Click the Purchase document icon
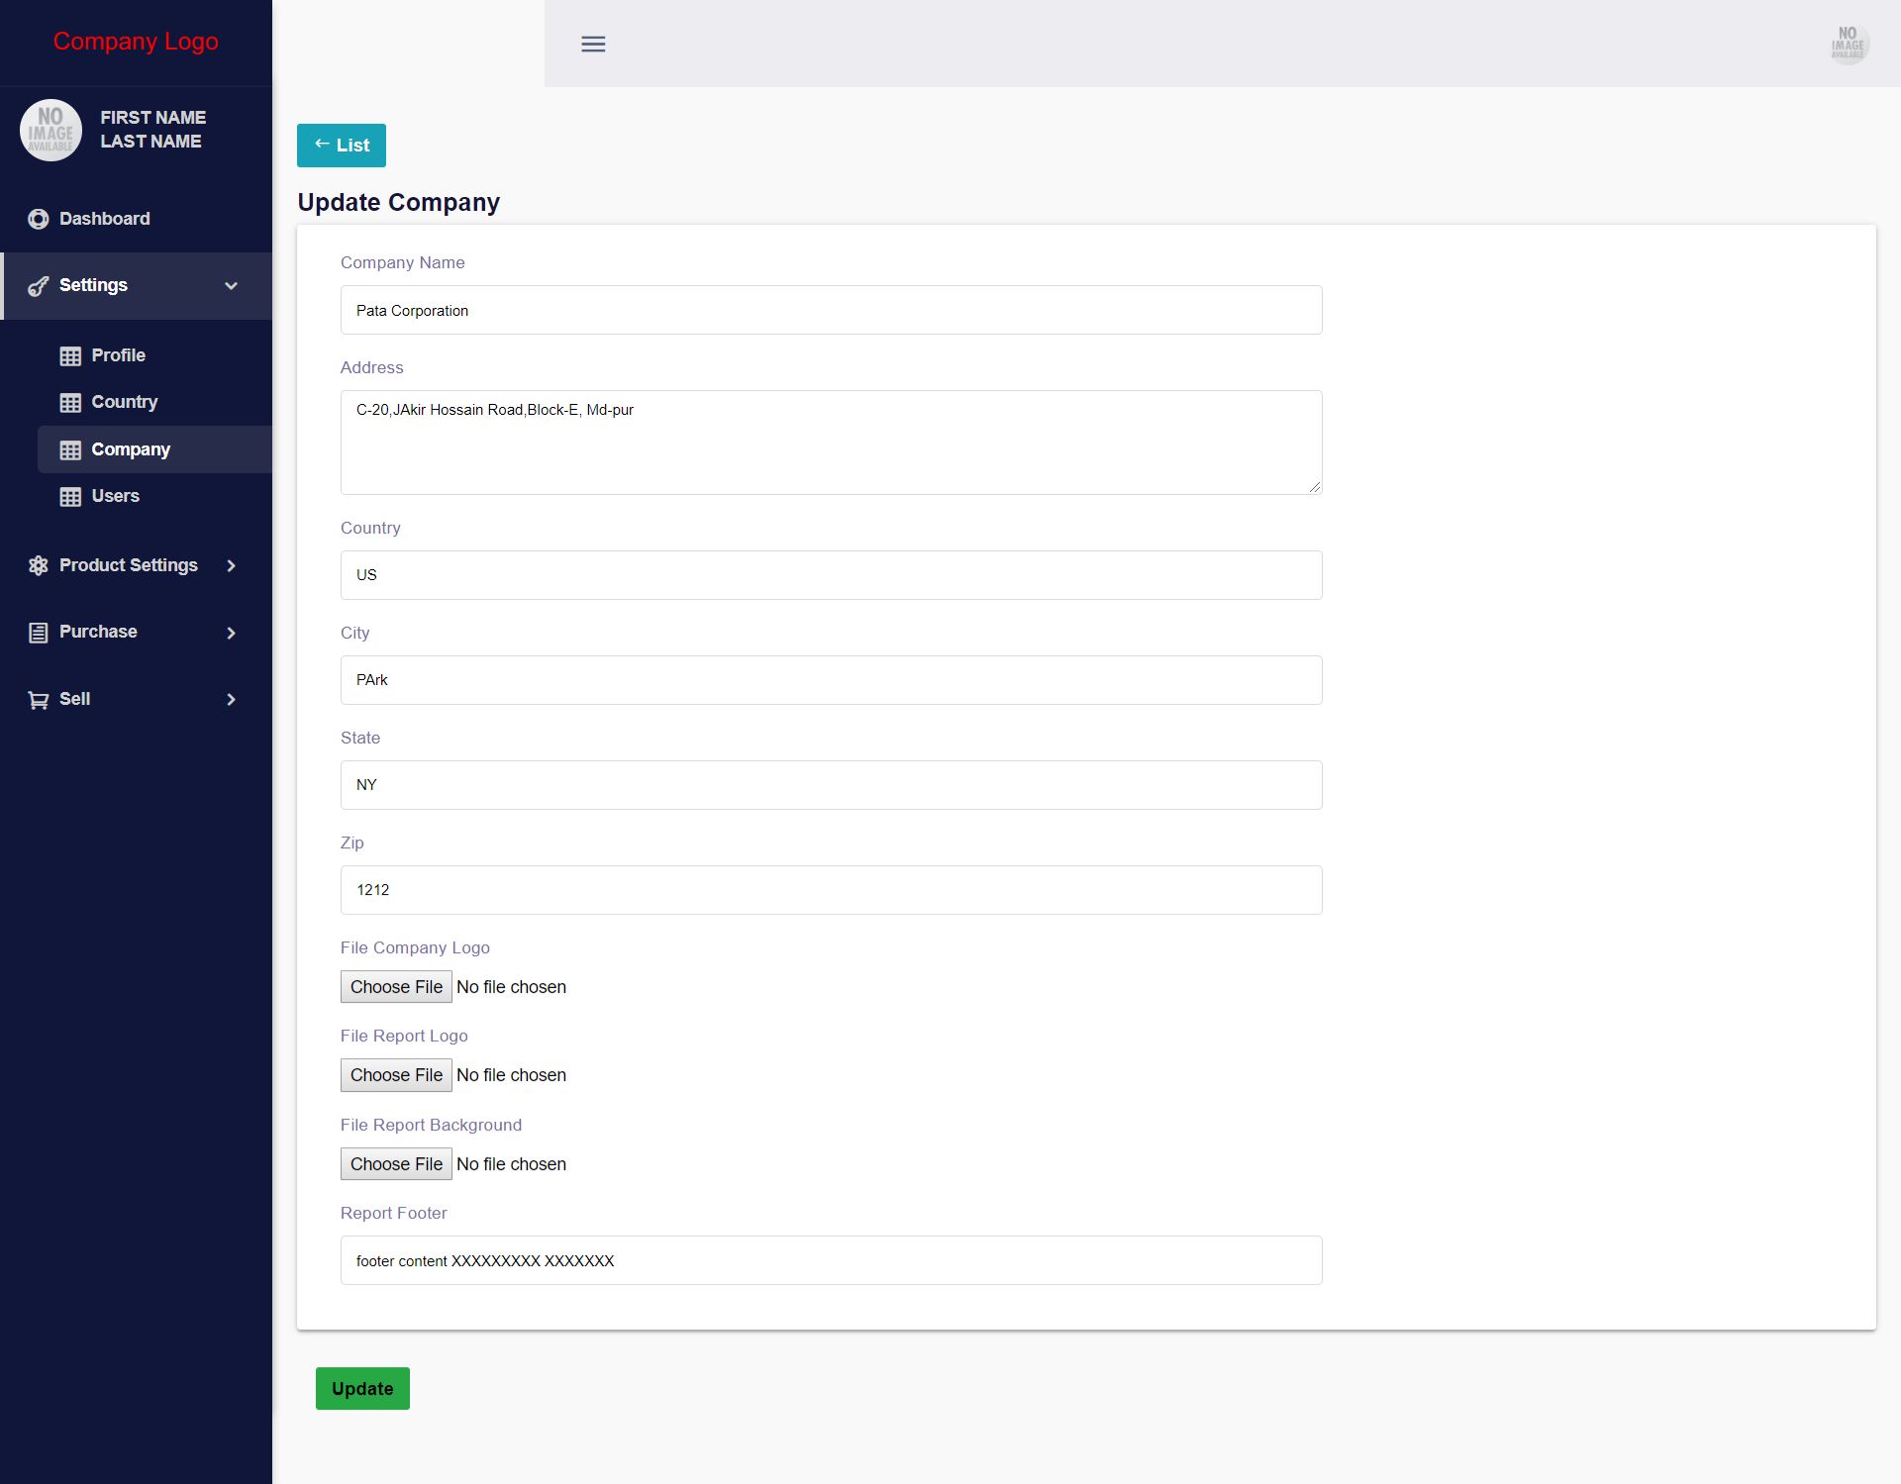The height and width of the screenshot is (1484, 1901). [38, 633]
